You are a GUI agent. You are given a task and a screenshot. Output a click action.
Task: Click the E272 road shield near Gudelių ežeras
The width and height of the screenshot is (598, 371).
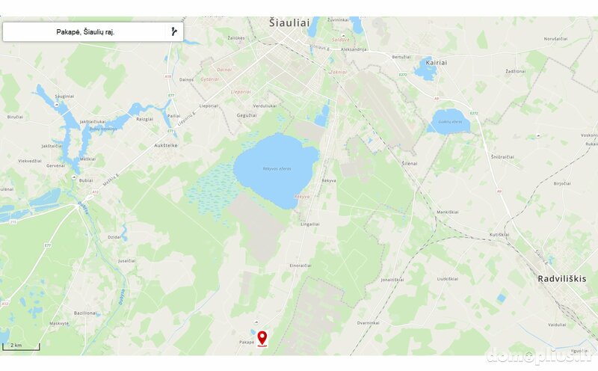point(474,114)
